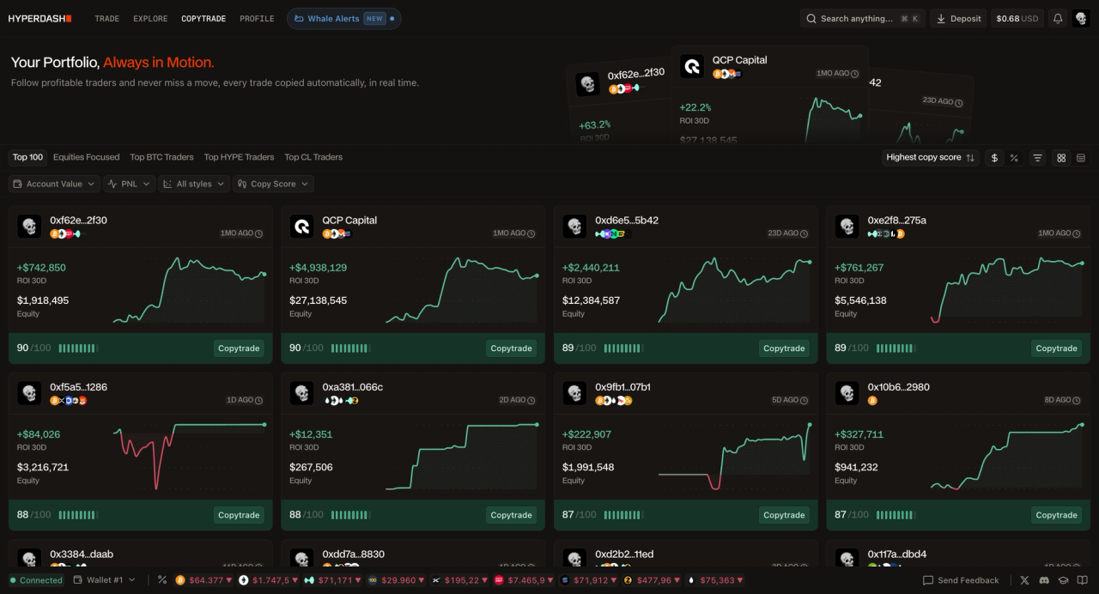Open the Copy Score filter dropdown
This screenshot has width=1099, height=594.
coord(273,184)
